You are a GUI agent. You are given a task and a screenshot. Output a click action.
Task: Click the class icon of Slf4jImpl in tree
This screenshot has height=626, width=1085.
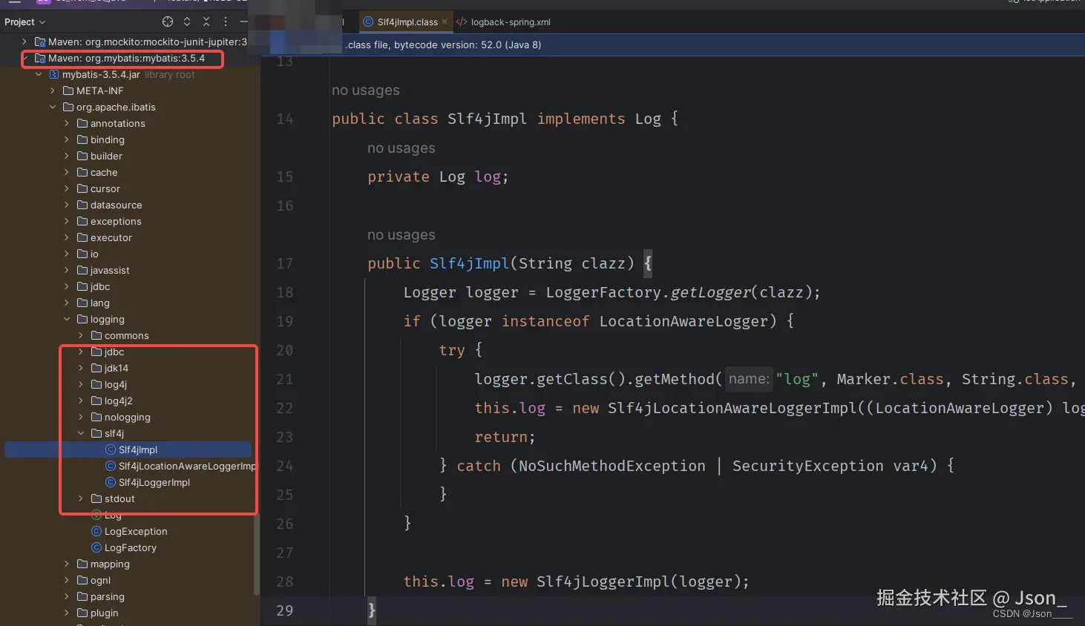pyautogui.click(x=111, y=449)
